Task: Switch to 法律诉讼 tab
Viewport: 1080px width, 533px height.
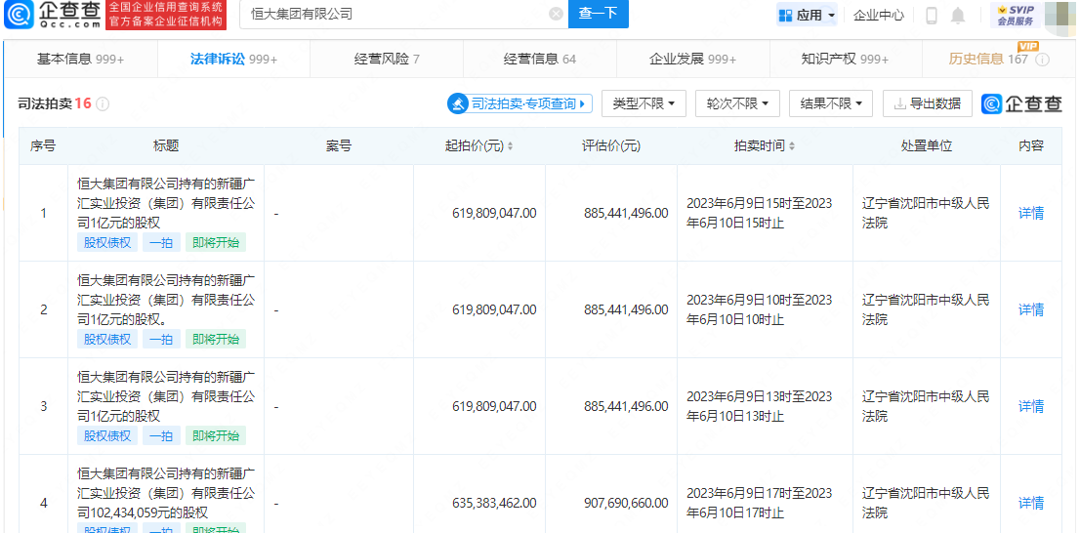Action: point(233,59)
